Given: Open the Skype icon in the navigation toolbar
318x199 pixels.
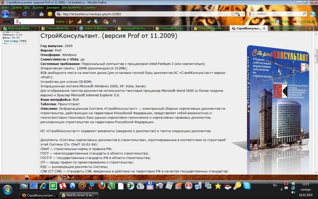Looking at the screenshot, I should pyautogui.click(x=313, y=14).
